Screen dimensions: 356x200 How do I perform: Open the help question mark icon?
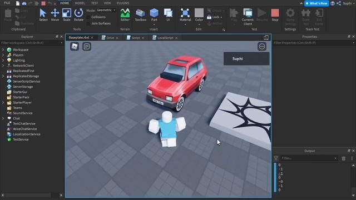click(333, 3)
